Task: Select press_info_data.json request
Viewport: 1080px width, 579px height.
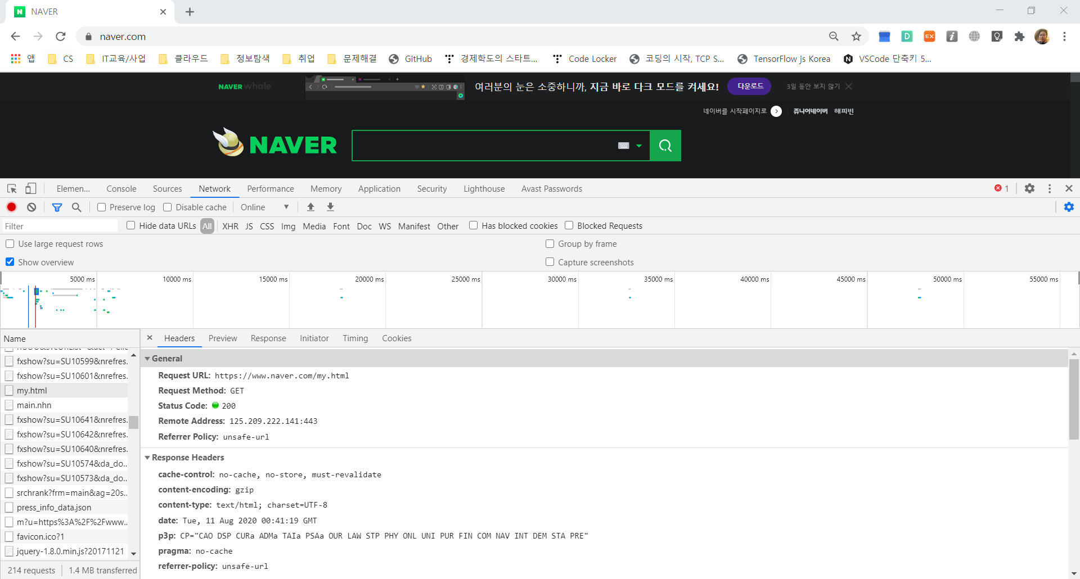Action: tap(65, 507)
